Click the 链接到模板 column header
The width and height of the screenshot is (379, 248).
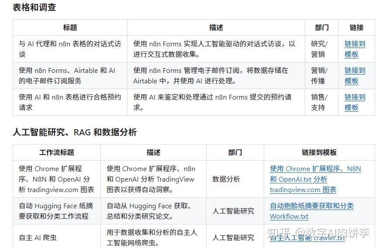click(319, 152)
